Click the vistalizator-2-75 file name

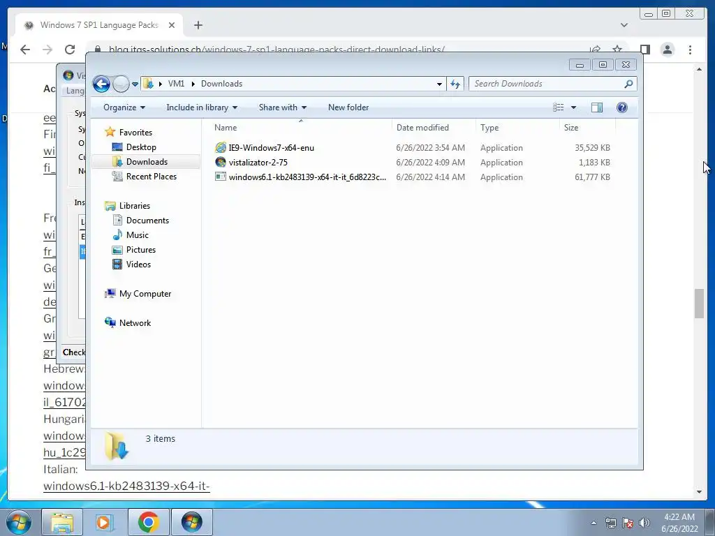point(258,162)
